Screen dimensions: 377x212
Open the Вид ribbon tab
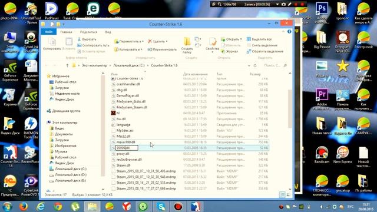coord(108,32)
